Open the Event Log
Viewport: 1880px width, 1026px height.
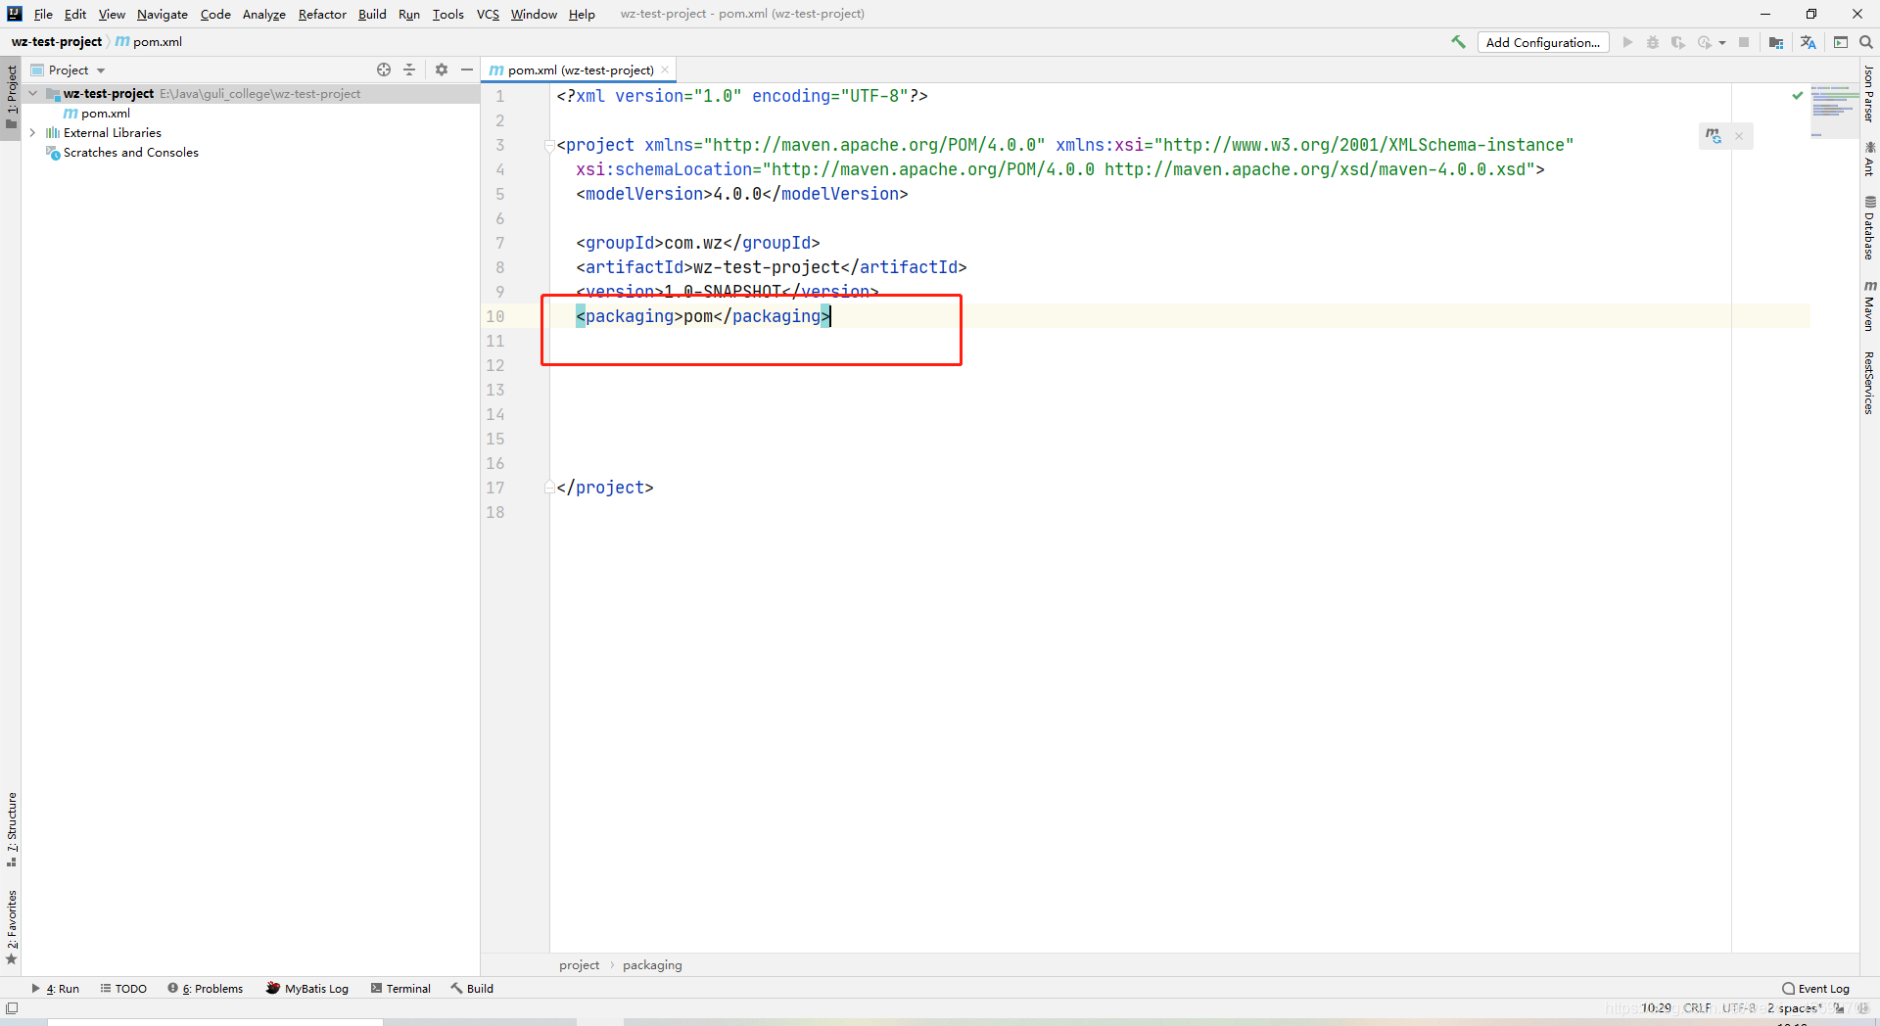[1815, 989]
